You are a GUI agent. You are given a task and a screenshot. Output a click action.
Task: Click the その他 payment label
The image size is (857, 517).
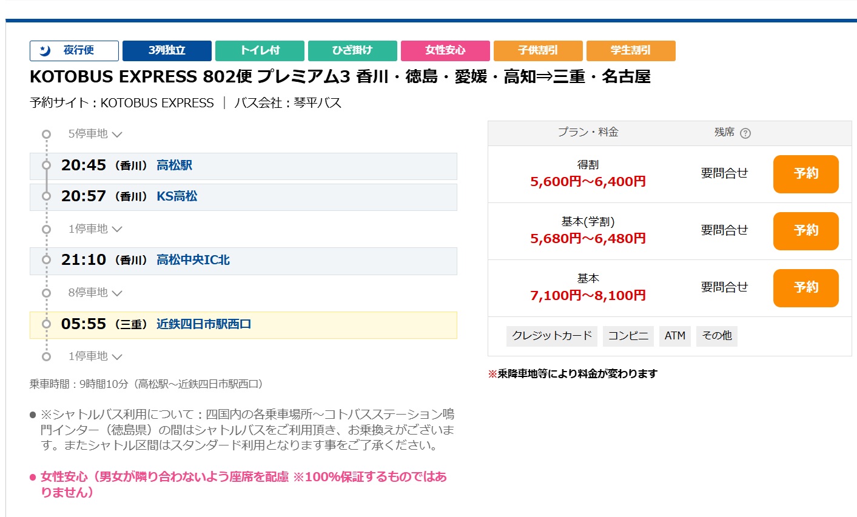717,336
